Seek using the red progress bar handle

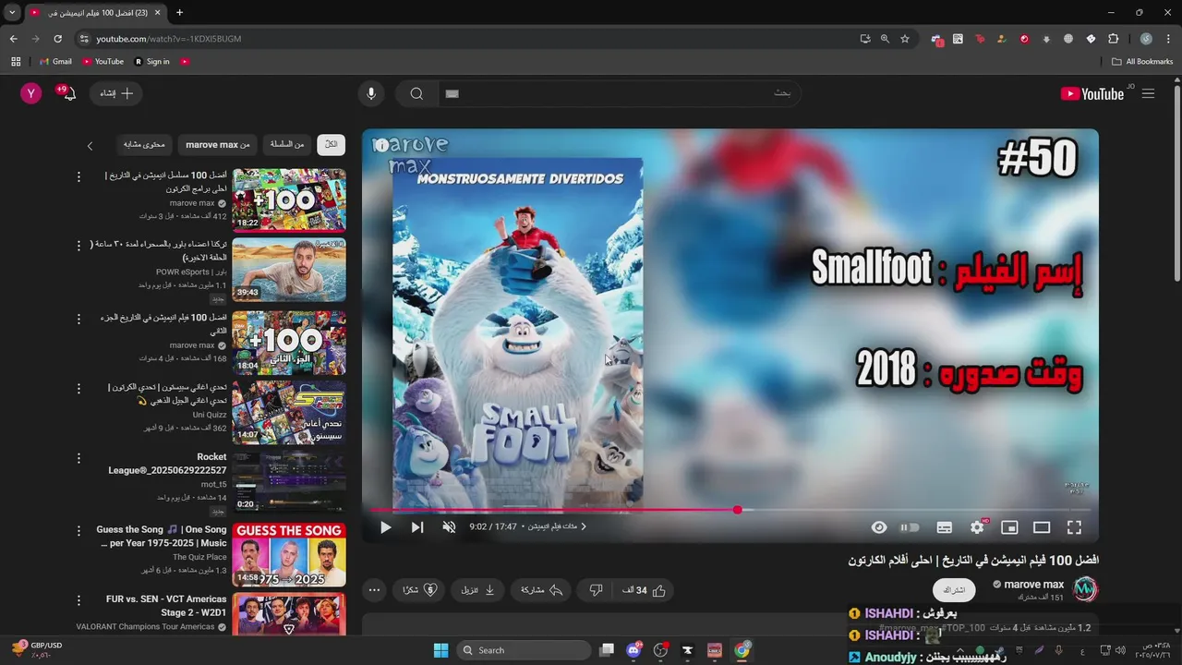[737, 510]
